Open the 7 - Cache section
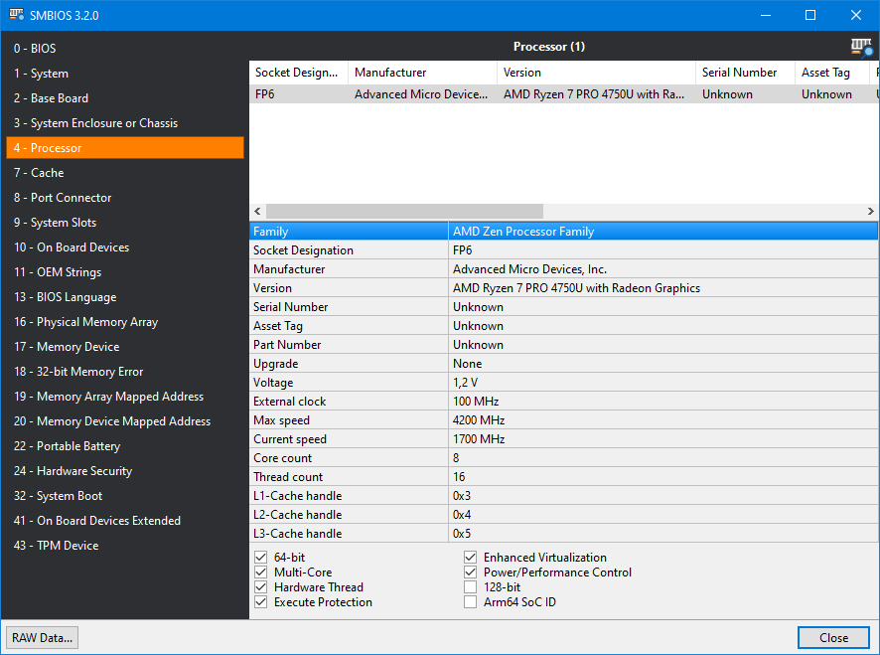 (x=125, y=173)
